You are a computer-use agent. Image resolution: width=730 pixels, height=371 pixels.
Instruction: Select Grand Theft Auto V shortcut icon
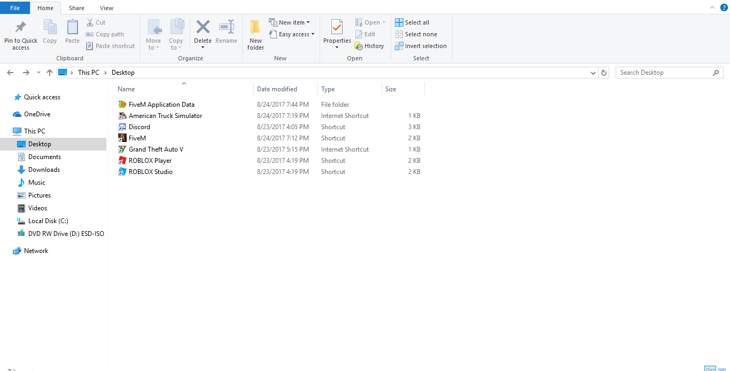pyautogui.click(x=122, y=149)
